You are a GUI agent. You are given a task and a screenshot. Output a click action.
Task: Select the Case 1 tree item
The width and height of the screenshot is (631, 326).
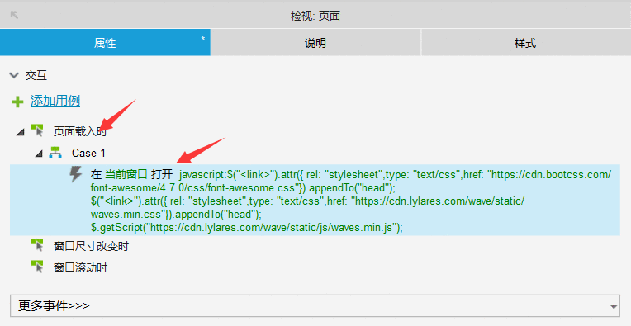click(88, 153)
